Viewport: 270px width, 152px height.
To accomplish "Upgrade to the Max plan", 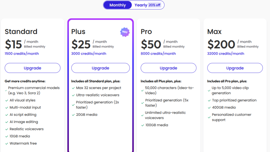I will (235, 68).
